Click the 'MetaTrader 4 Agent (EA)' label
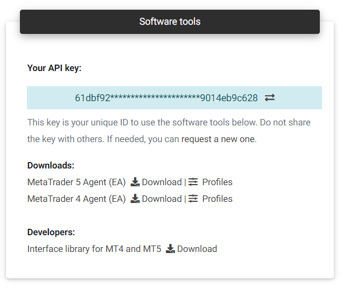Viewport: 343px width, 288px height. tap(76, 199)
